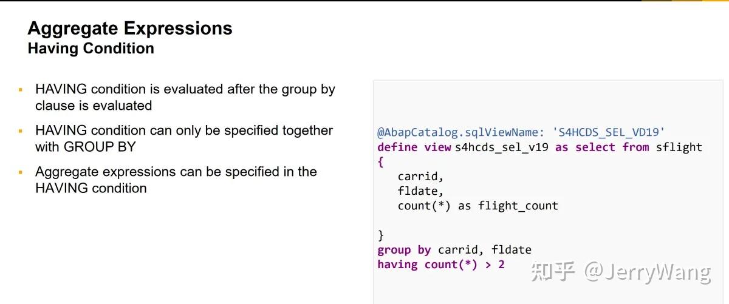Select the Having Condition subtitle
729x304 pixels.
pyautogui.click(x=91, y=49)
